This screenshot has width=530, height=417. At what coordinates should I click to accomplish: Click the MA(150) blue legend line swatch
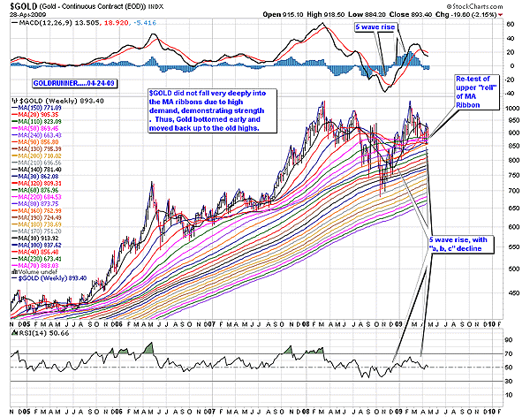click(14, 108)
